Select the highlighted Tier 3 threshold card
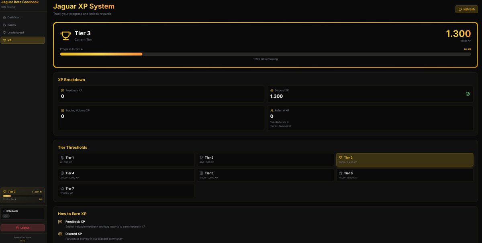Screen dimensions: 482x243 coord(404,160)
